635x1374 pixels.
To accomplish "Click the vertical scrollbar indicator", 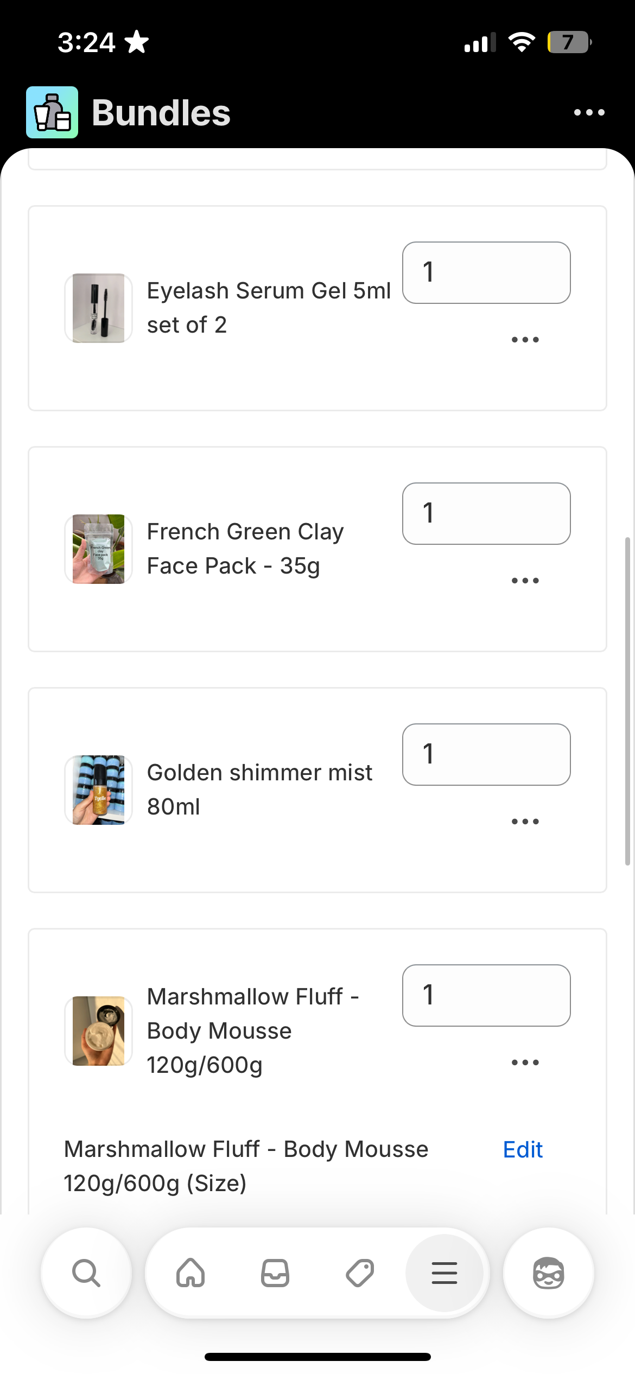I will point(627,700).
